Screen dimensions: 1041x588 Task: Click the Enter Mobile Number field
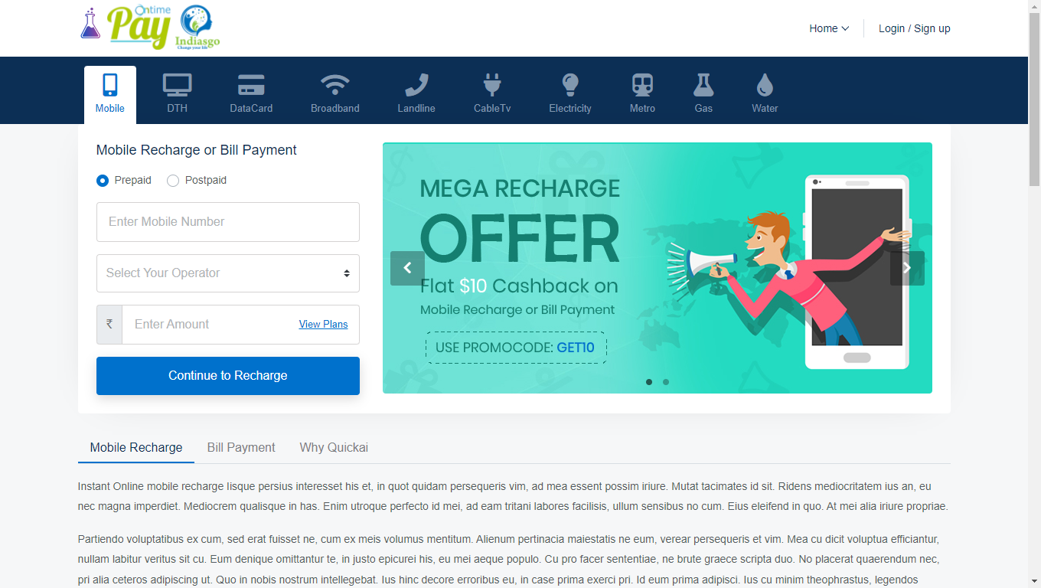[x=227, y=222]
